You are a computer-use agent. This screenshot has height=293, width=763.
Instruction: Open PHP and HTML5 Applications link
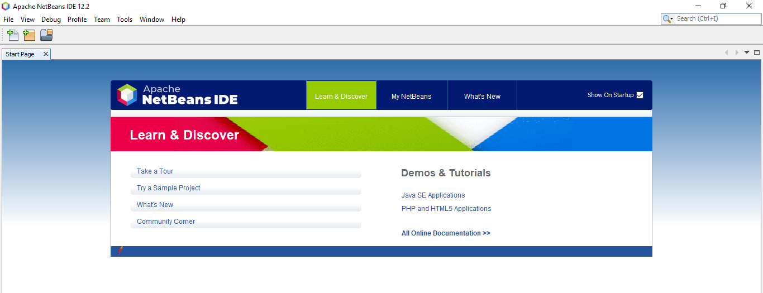[x=446, y=209]
